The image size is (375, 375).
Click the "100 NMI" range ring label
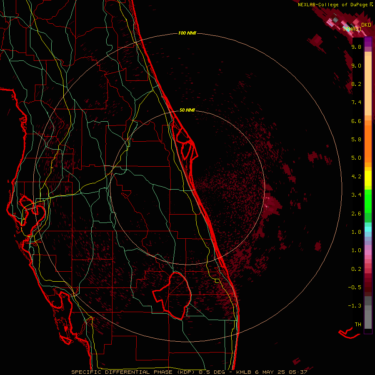click(187, 33)
